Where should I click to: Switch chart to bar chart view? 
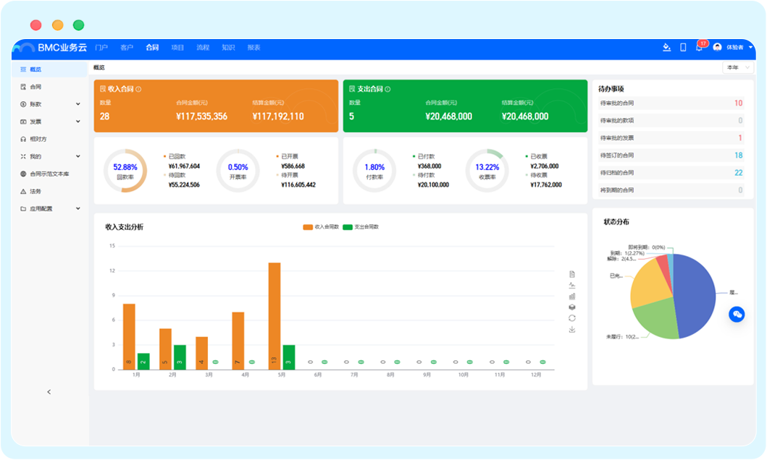(x=572, y=296)
